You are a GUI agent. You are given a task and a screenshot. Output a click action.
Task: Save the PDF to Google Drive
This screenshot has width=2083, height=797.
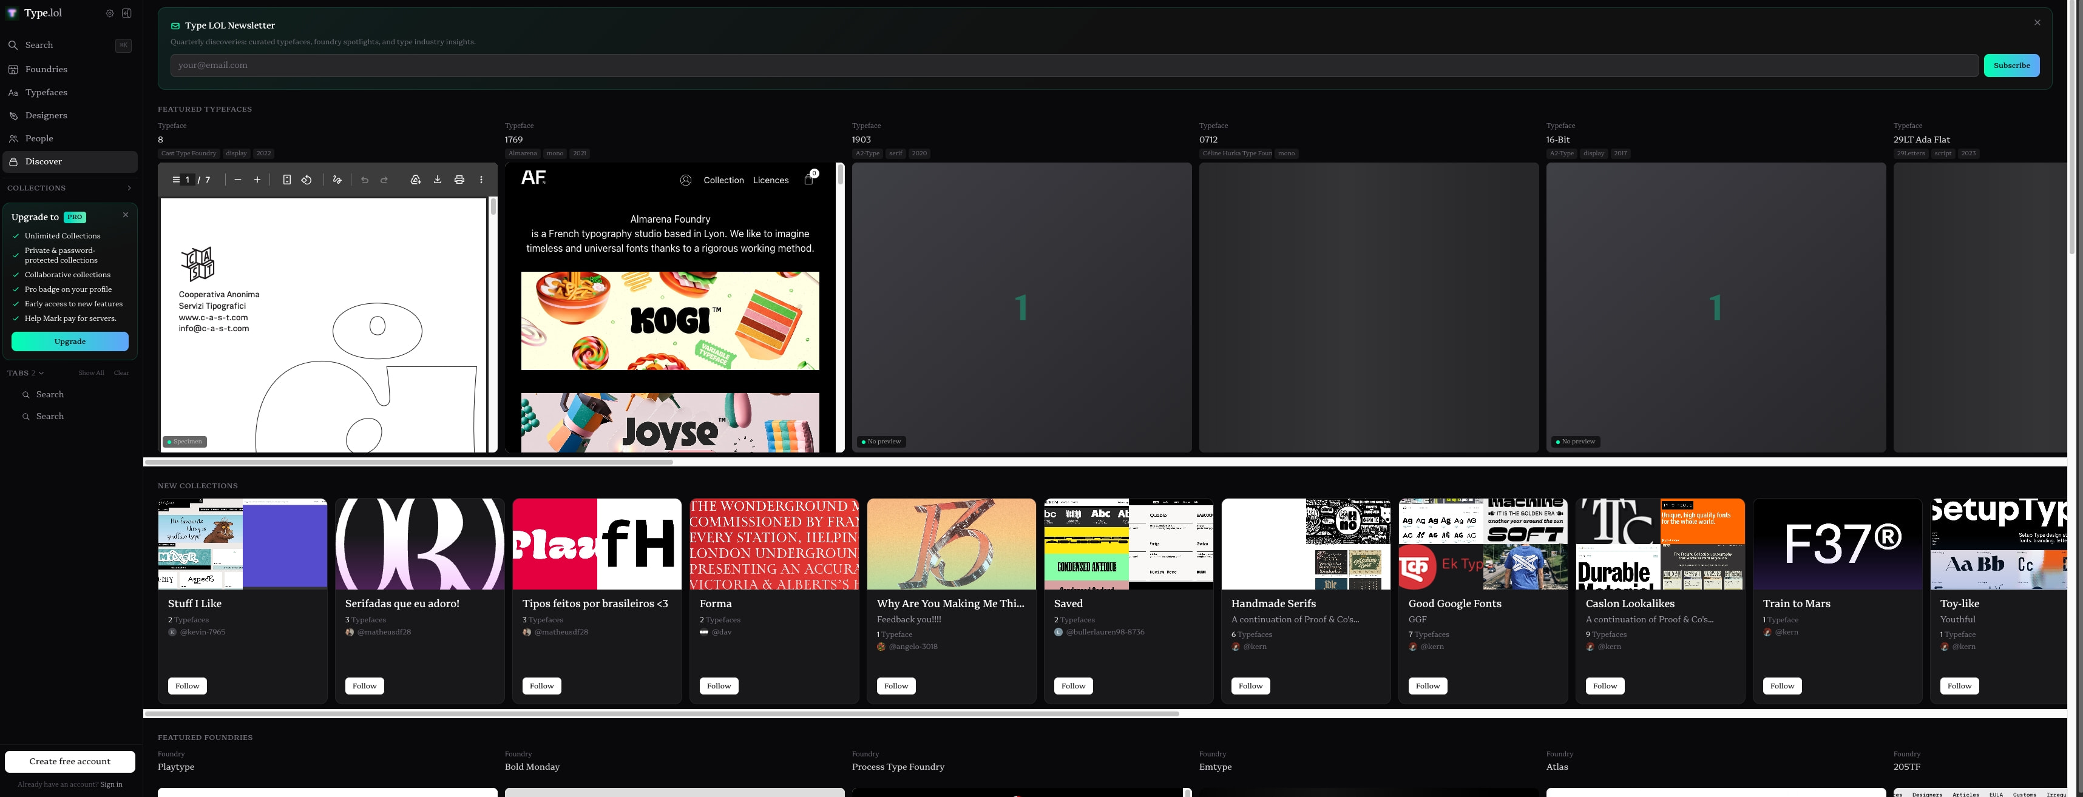(416, 180)
